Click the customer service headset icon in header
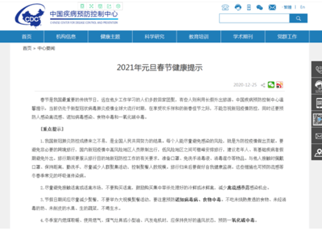The height and width of the screenshot is (230, 322). click(x=238, y=7)
